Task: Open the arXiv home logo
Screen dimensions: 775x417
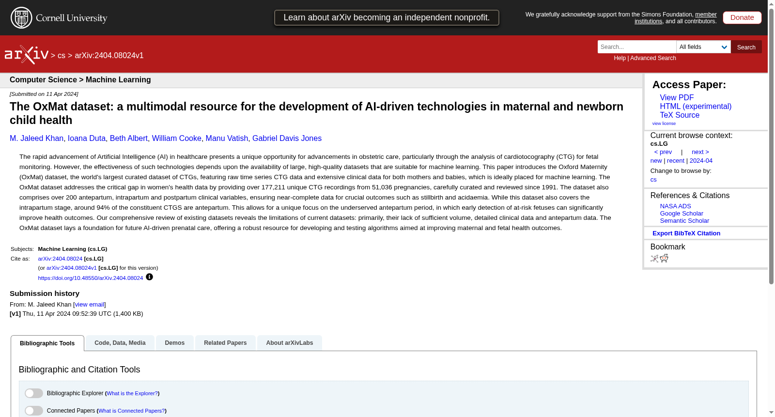Action: pos(27,55)
